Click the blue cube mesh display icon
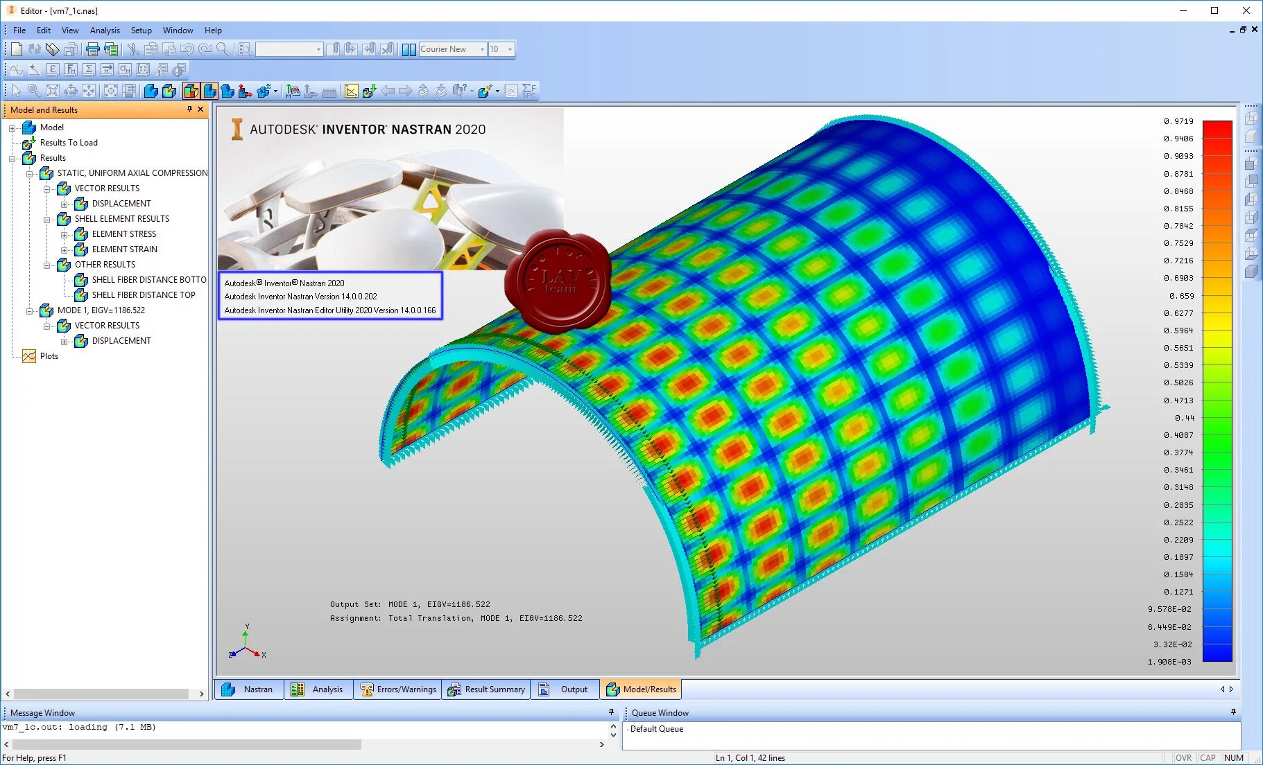Viewport: 1263px width, 765px height. tap(227, 91)
